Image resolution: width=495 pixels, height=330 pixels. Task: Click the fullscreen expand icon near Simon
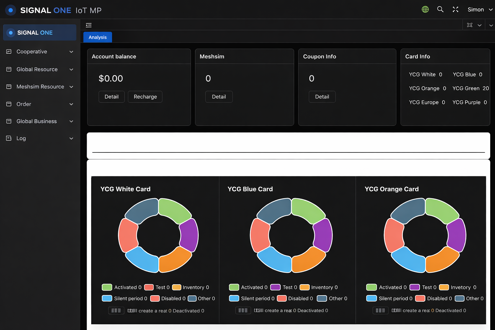[x=455, y=9]
